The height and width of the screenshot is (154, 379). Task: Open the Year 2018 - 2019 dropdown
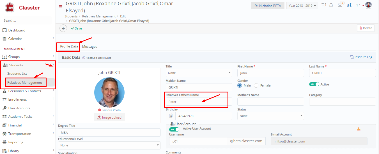coord(302,6)
